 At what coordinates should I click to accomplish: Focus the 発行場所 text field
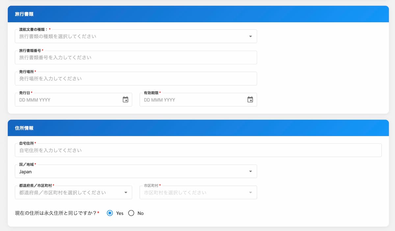(x=136, y=79)
